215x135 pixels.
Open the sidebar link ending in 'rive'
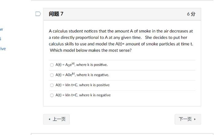(x=3, y=49)
